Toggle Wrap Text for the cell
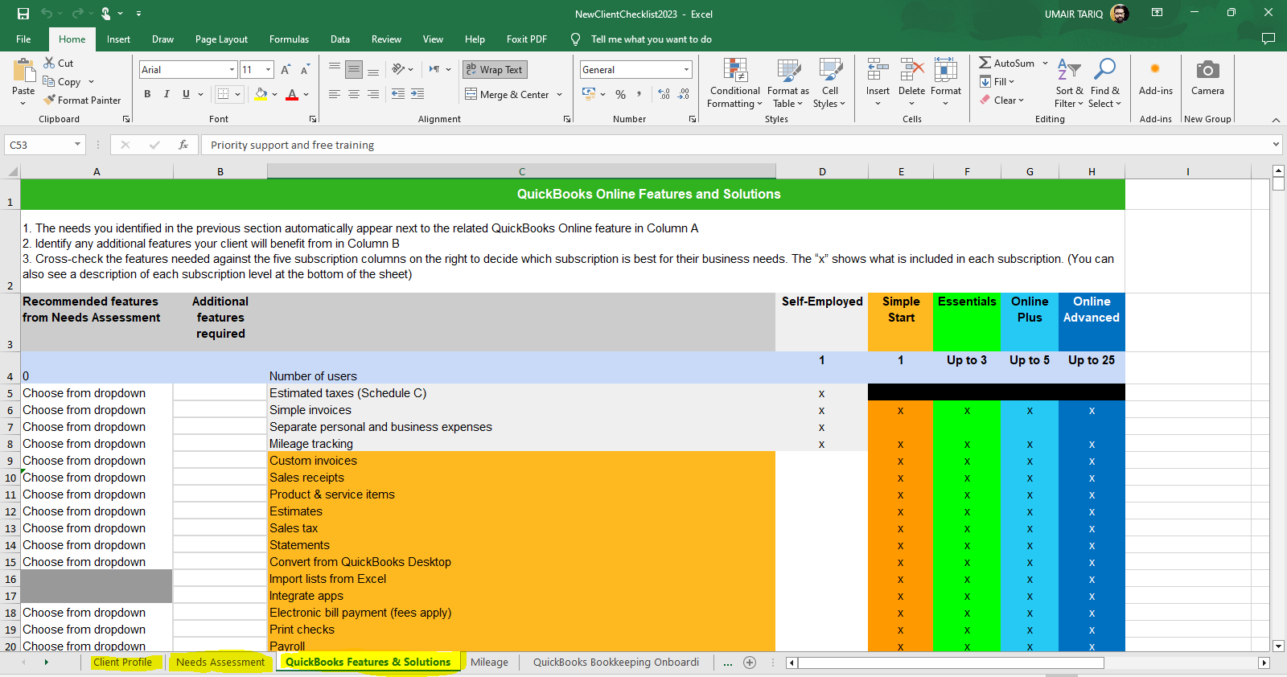This screenshot has width=1287, height=677. (x=494, y=70)
